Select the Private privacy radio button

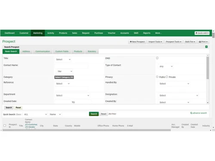pos(167,77)
